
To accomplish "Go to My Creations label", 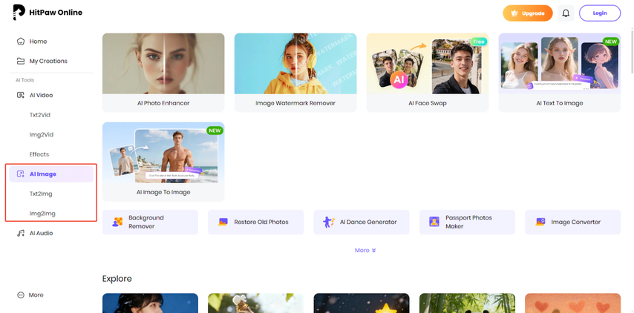I will pos(48,61).
